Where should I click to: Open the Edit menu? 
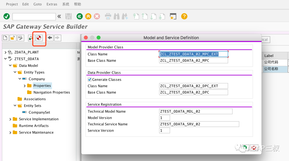click(x=25, y=4)
